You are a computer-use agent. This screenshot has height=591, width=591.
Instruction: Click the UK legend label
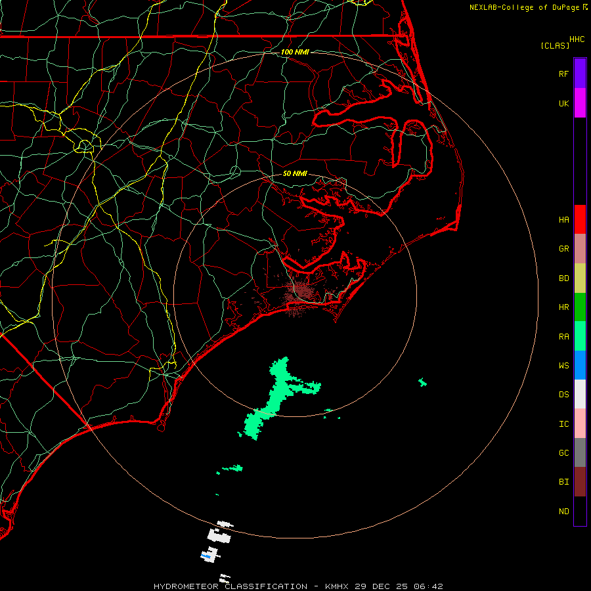click(563, 103)
